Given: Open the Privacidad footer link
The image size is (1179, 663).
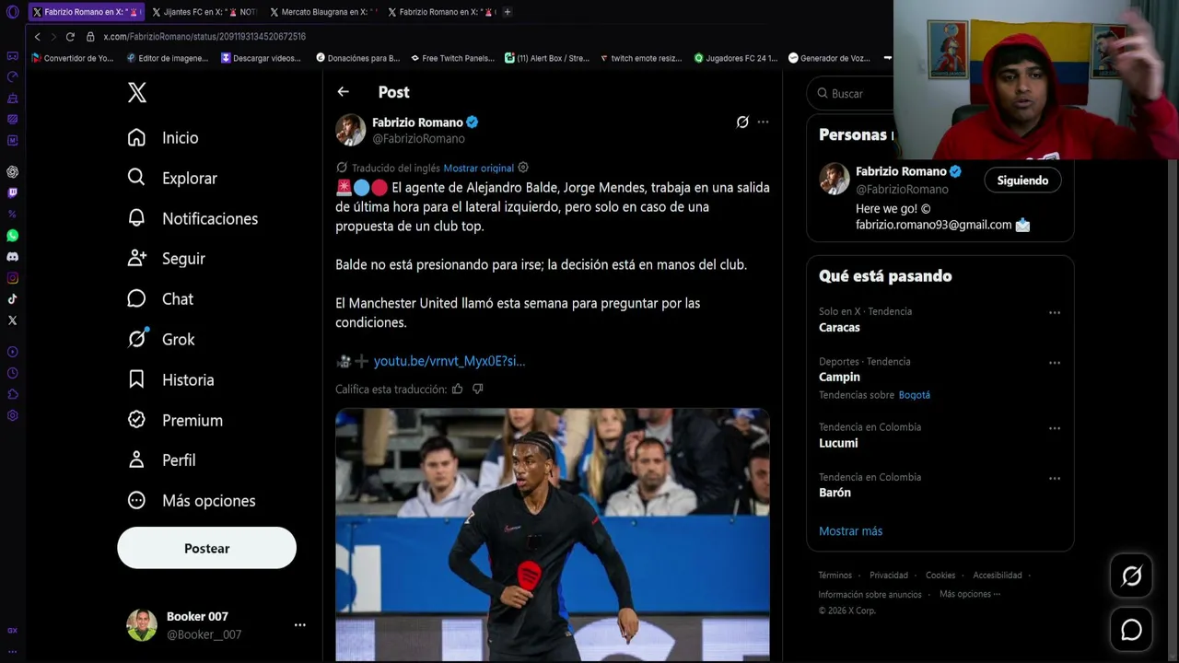Looking at the screenshot, I should [x=889, y=576].
